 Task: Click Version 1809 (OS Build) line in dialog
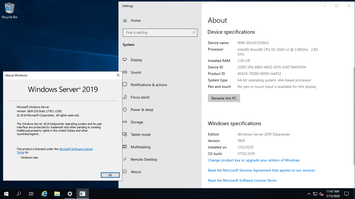39,111
